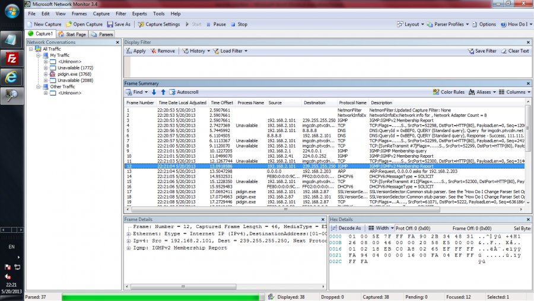This screenshot has width=534, height=301.
Task: Collapse the Other Traffic node
Action: coord(39,87)
